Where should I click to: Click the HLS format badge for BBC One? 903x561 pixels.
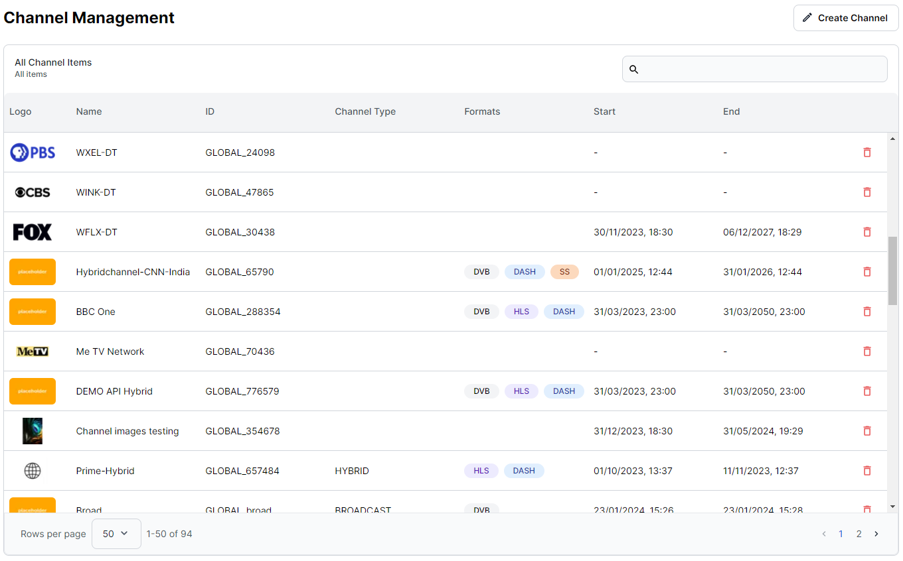521,312
